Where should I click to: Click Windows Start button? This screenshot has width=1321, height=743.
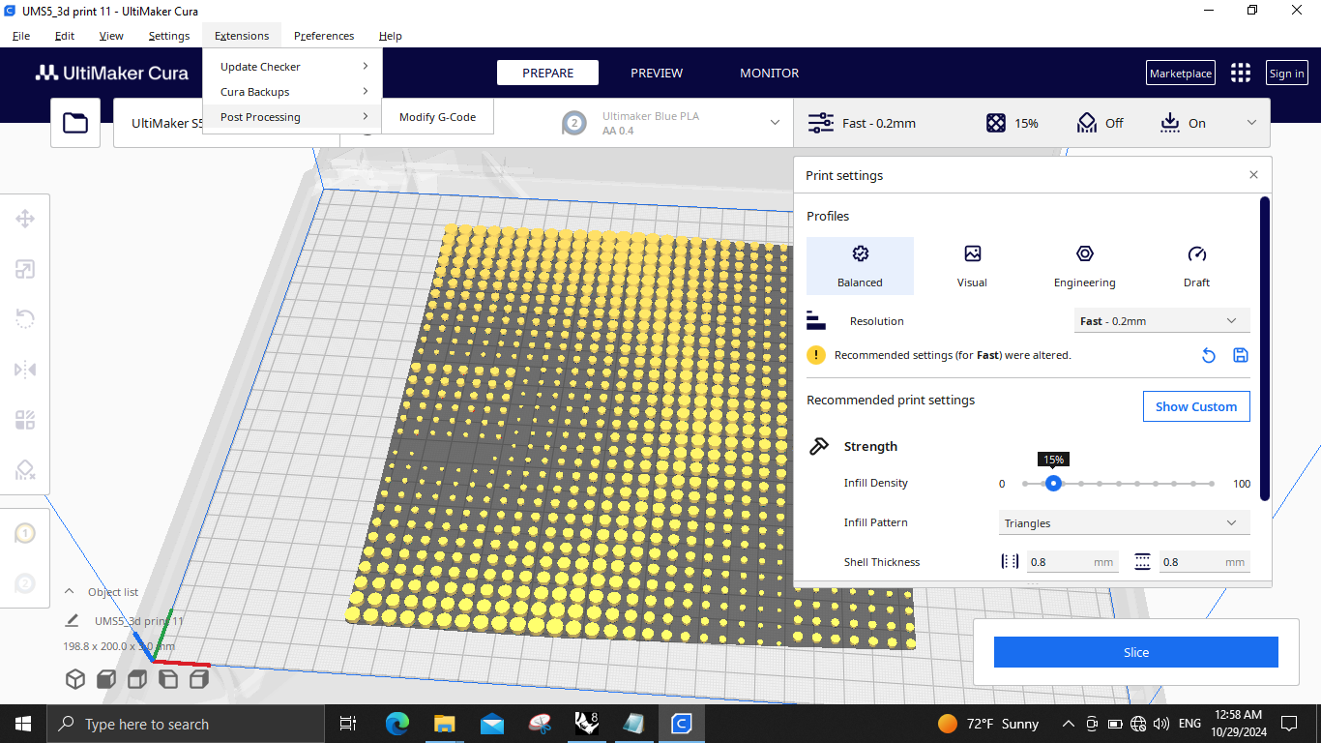tap(23, 724)
